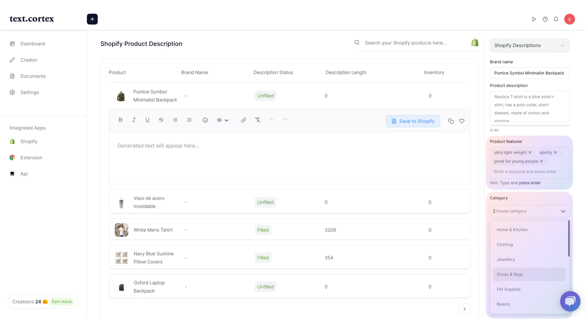Remove the 'sporty' feature tag
Image resolution: width=586 pixels, height=329 pixels.
click(555, 152)
